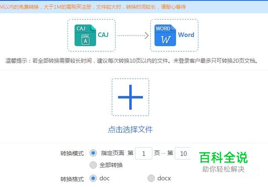Viewport: 268px width, 187px height.
Task: Click the green CAJ text label
Action: [x=103, y=35]
